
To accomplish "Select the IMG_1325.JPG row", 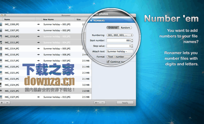I will click(x=46, y=91).
